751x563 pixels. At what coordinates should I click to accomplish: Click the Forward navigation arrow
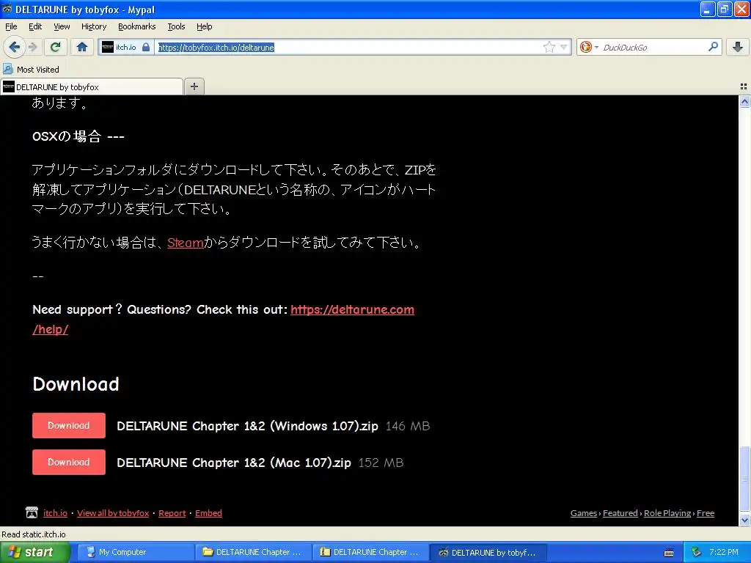[32, 47]
